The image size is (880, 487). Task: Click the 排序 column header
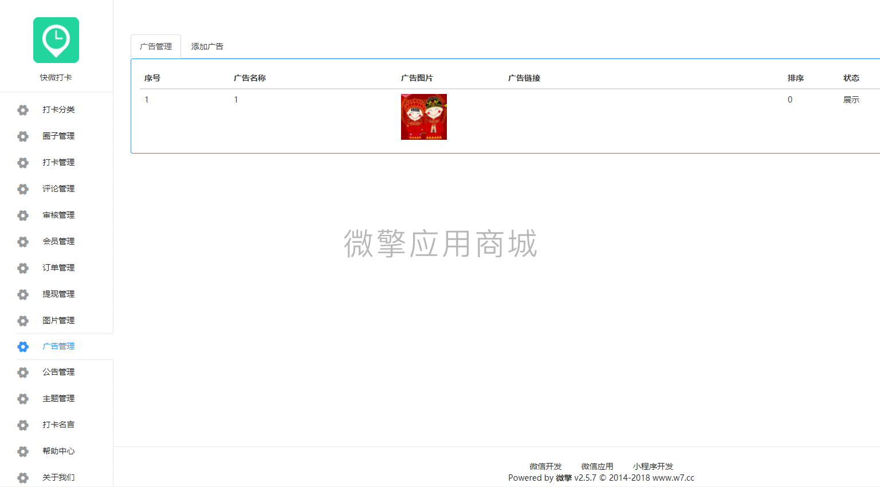pyautogui.click(x=796, y=78)
